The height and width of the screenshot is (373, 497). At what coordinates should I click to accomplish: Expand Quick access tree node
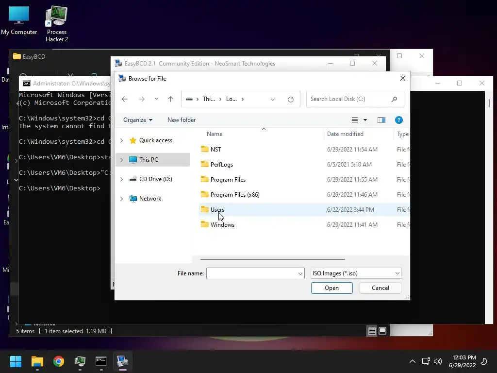tap(121, 140)
